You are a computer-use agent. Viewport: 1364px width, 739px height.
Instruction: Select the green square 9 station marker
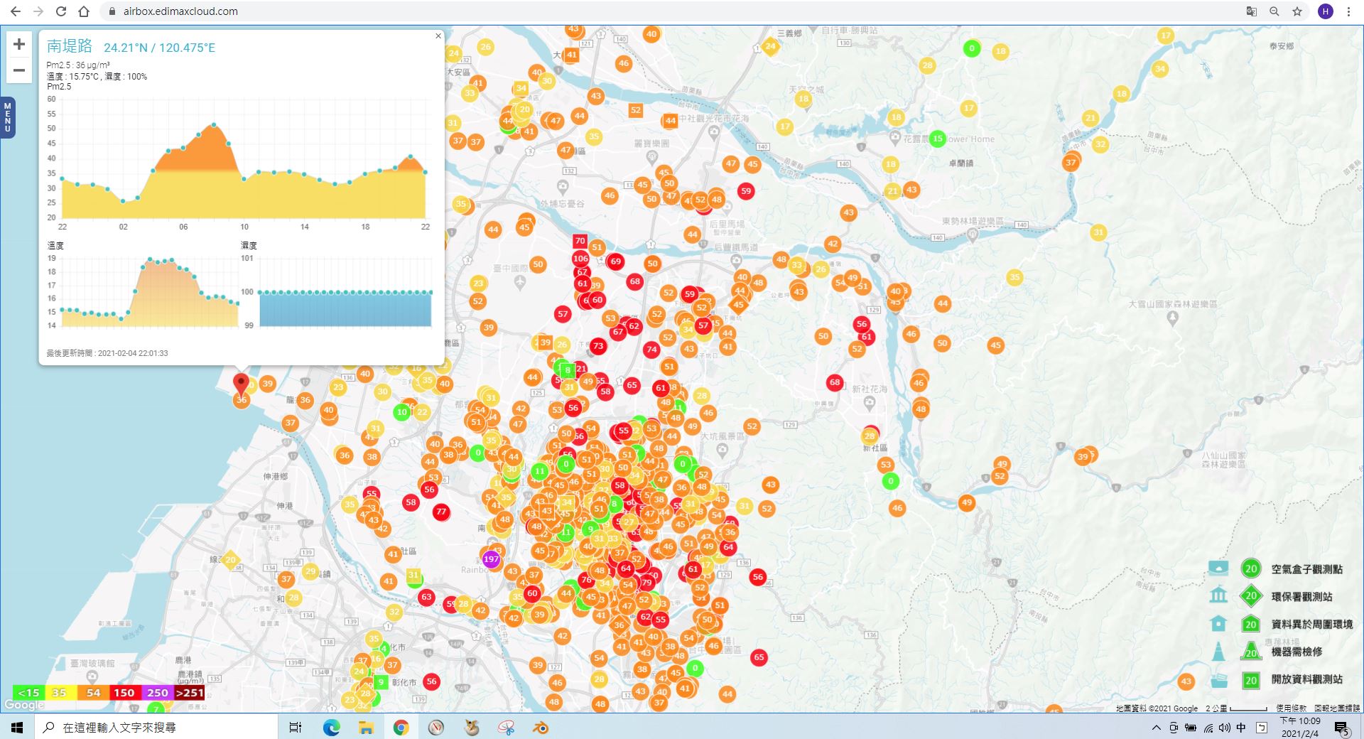pos(381,682)
